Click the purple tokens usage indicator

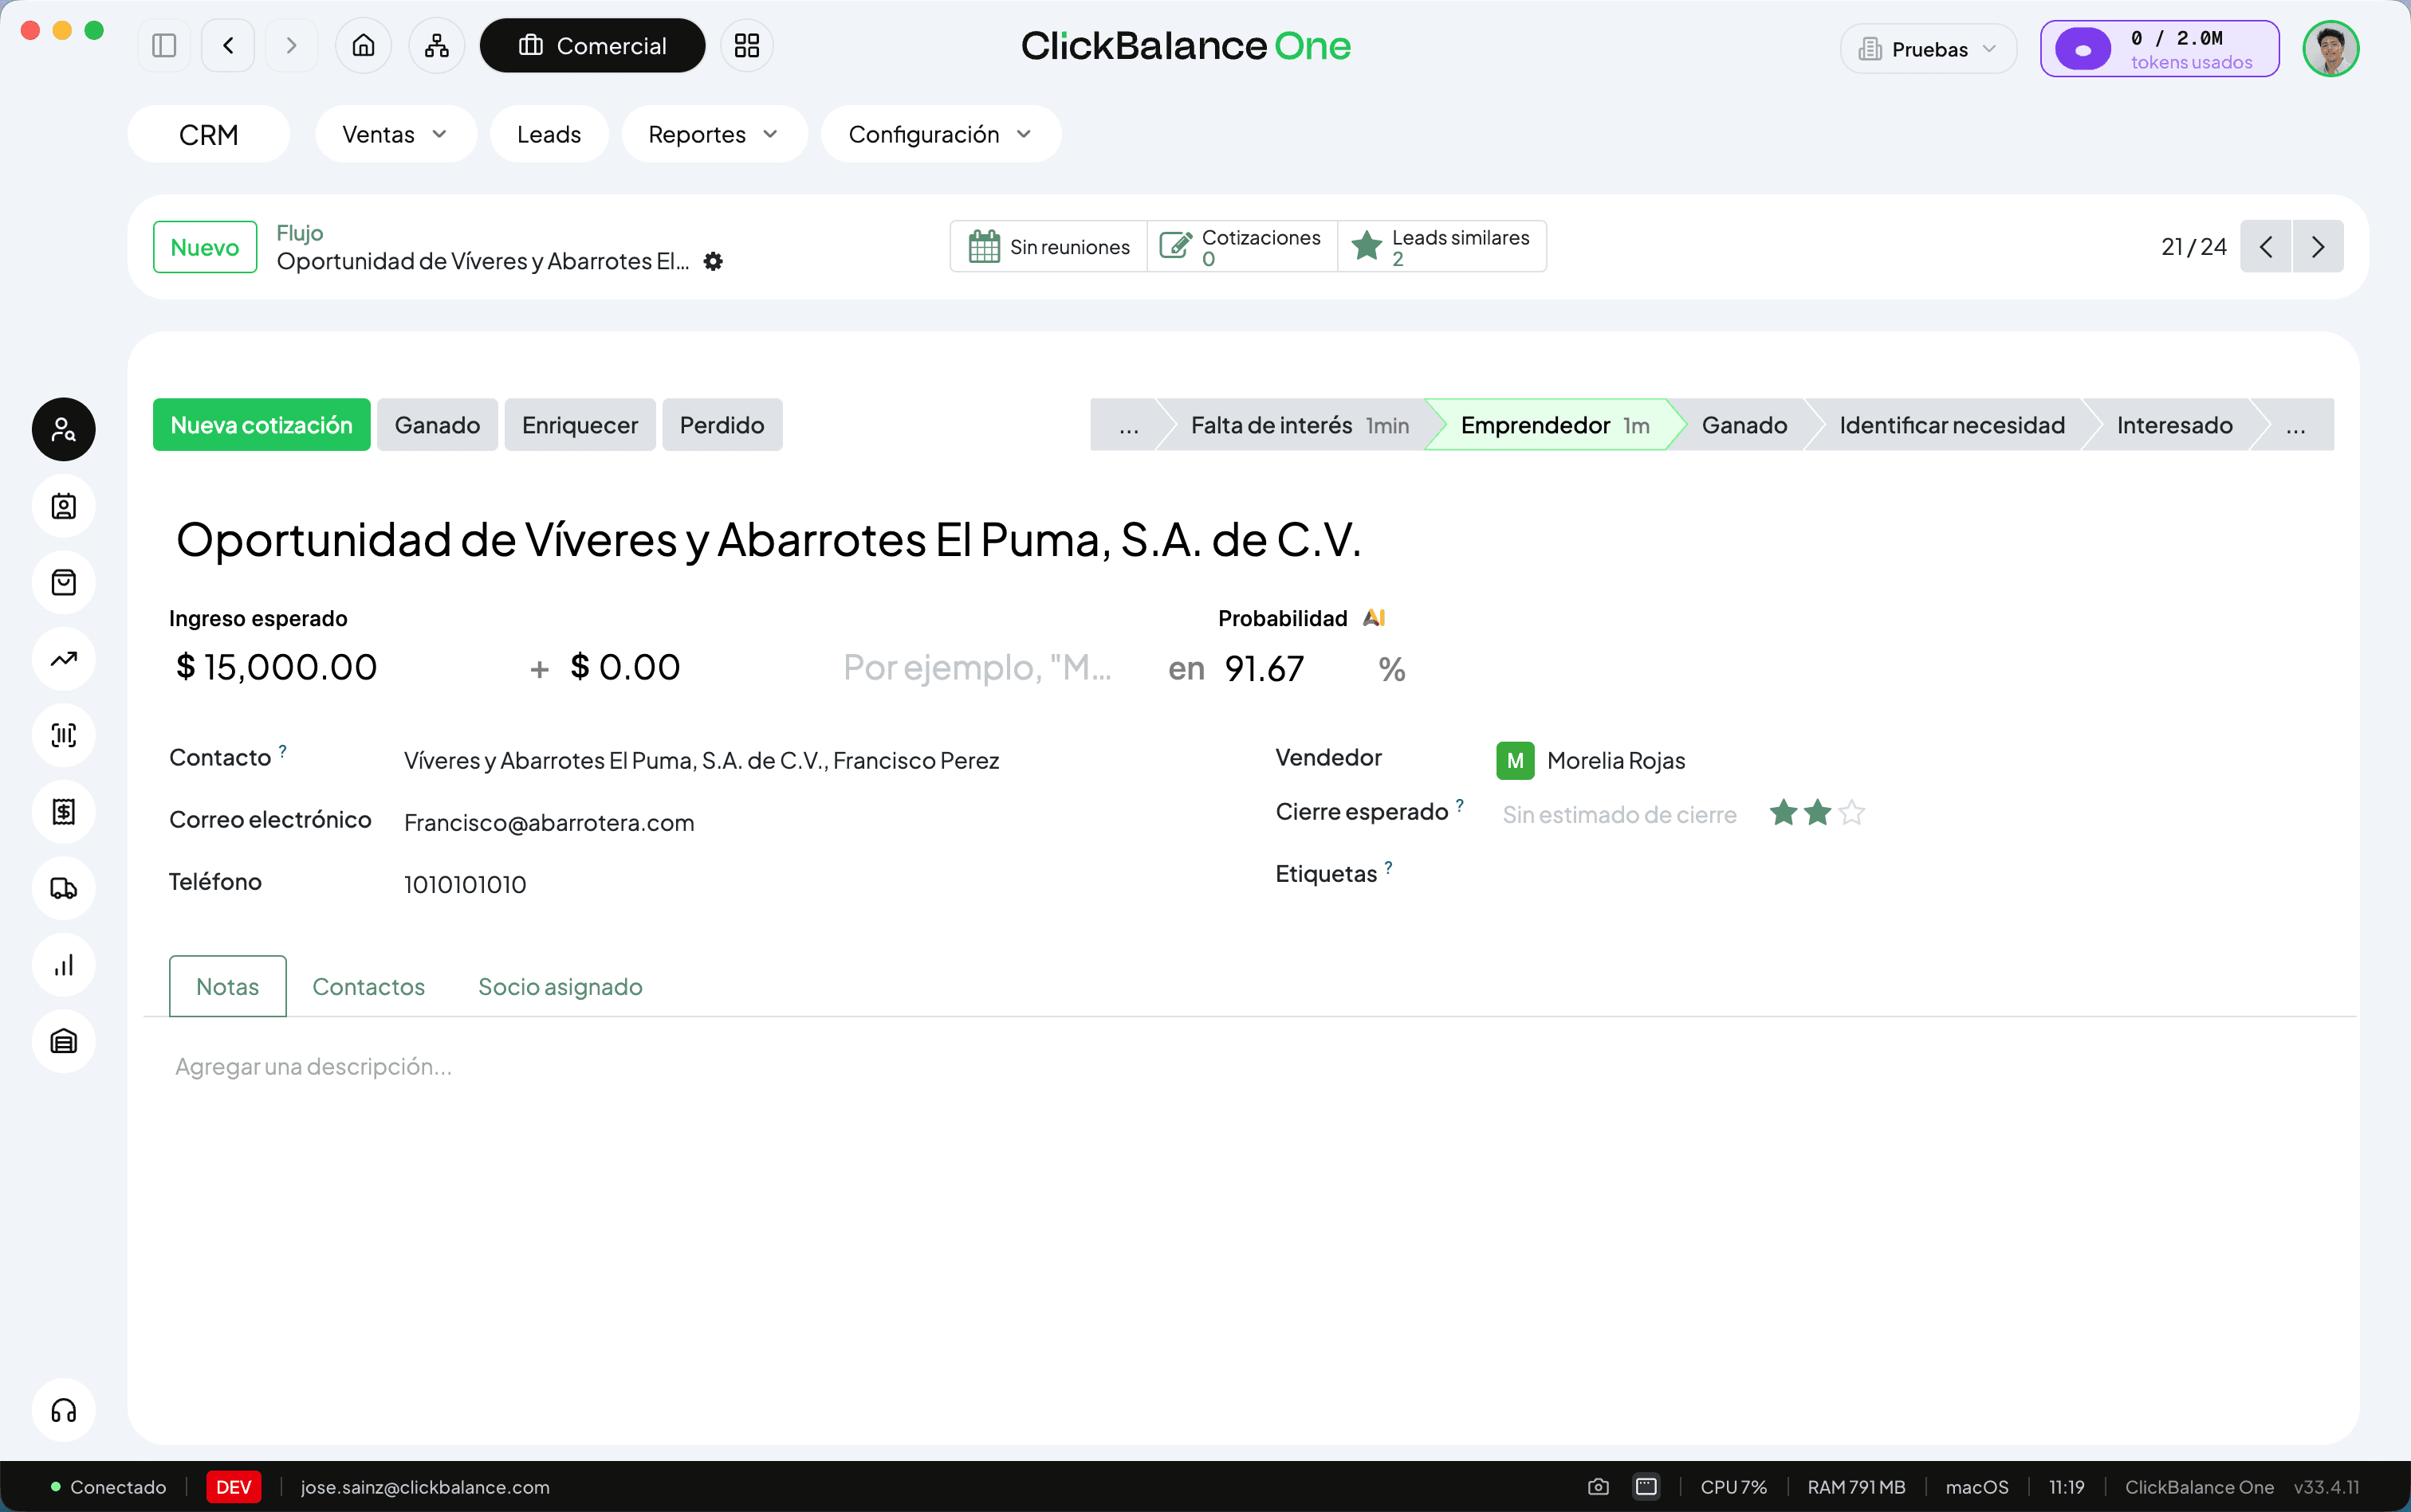2160,48
